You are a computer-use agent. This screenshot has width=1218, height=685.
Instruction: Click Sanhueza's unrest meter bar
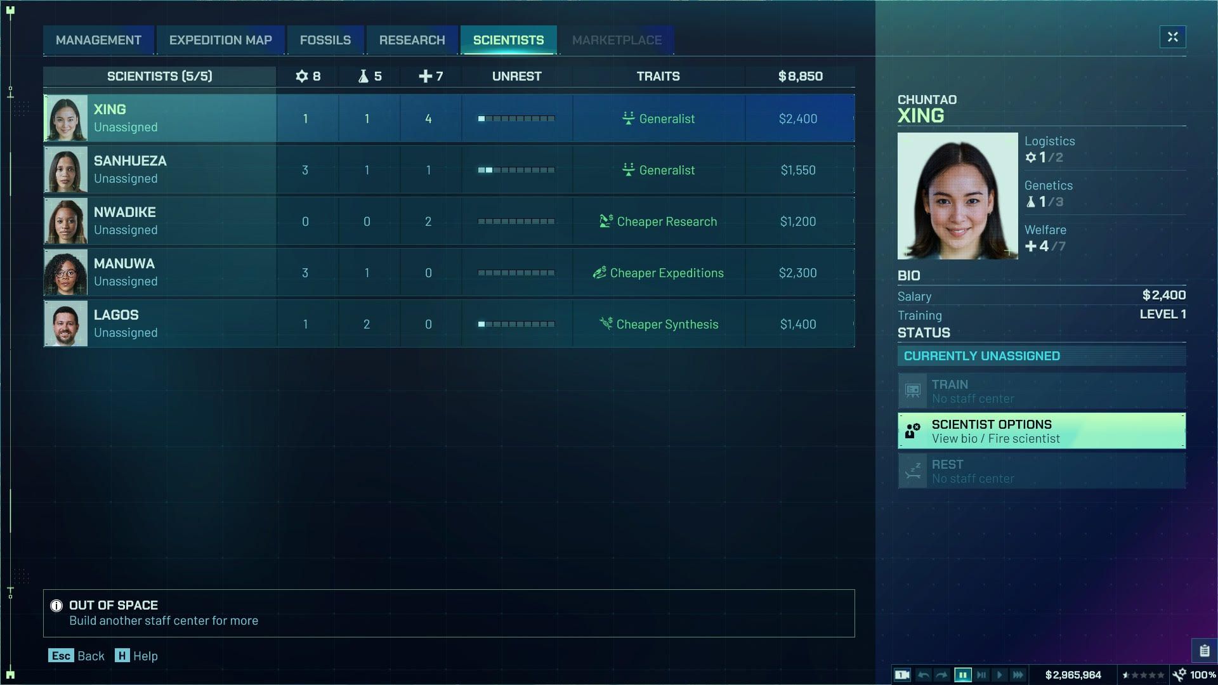click(x=516, y=170)
